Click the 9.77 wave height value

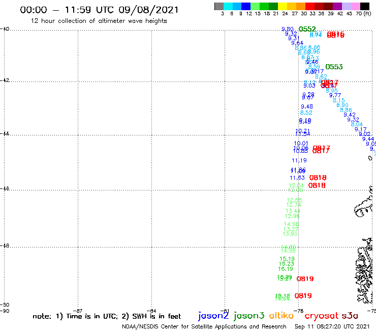pos(335,95)
